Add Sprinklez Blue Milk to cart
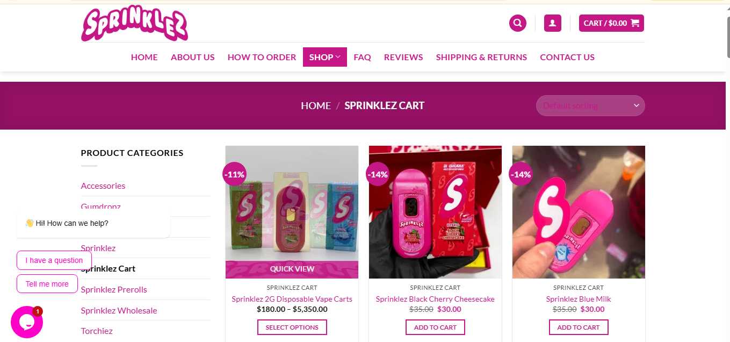Image resolution: width=730 pixels, height=342 pixels. coord(579,327)
